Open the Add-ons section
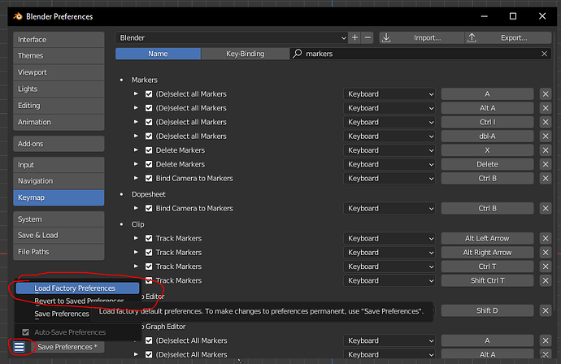Image resolution: width=561 pixels, height=364 pixels. click(59, 144)
